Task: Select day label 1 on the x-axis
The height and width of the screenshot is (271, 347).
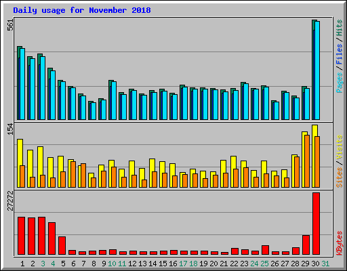Action: [22, 264]
